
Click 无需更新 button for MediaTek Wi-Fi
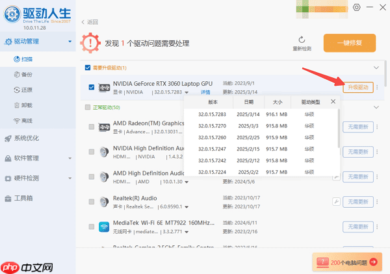(358, 227)
